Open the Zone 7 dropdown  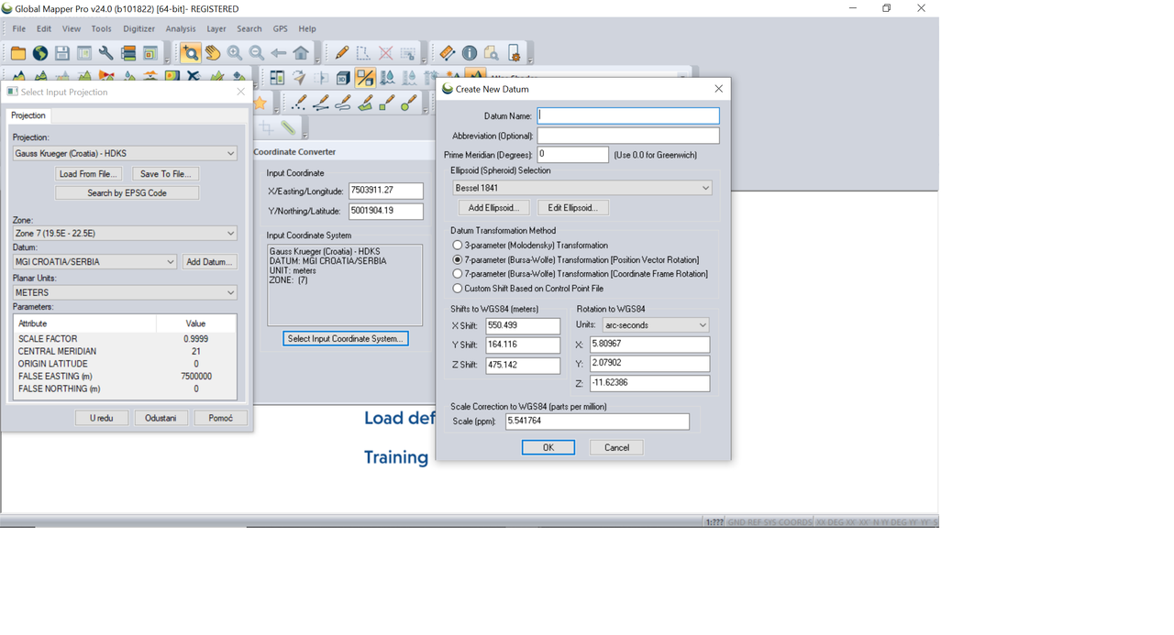[125, 234]
